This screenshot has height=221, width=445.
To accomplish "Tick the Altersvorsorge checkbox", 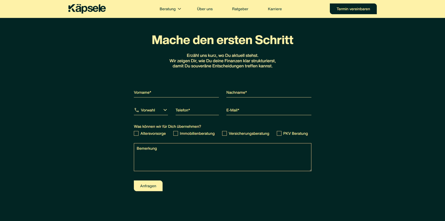I will pyautogui.click(x=136, y=134).
